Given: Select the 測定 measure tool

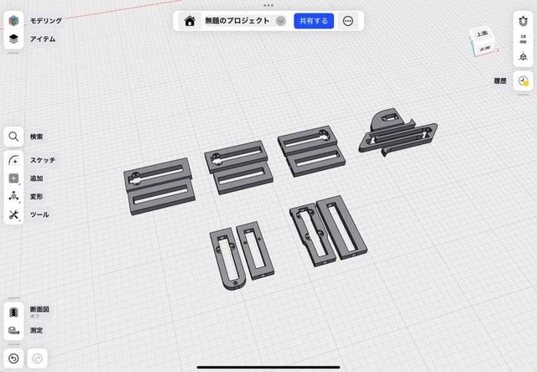Looking at the screenshot, I should click(x=14, y=330).
